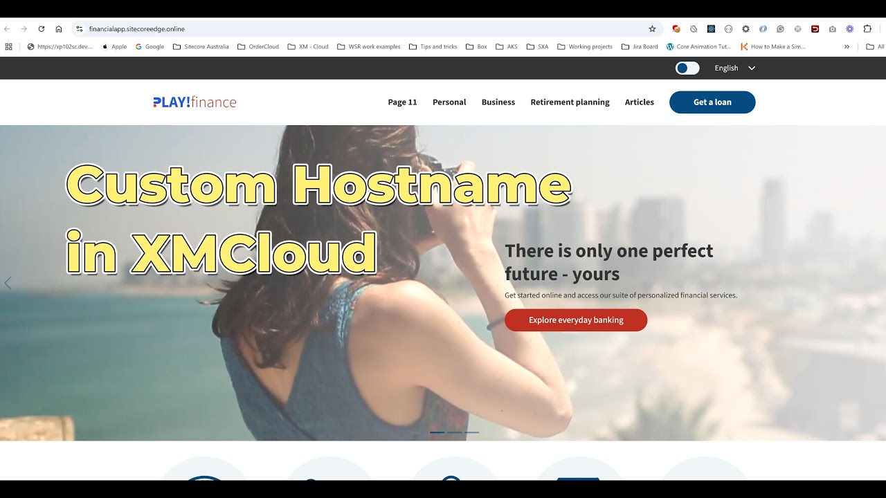Open the Working projects bookmark folder
This screenshot has height=498, width=886.
[585, 46]
